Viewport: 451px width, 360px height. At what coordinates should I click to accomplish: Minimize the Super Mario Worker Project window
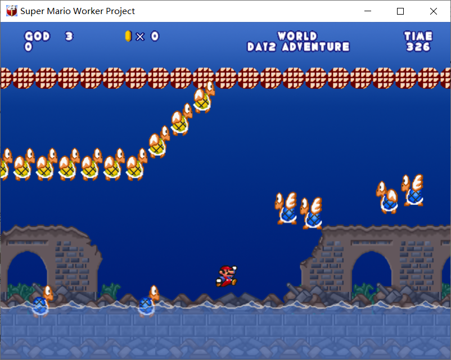tap(368, 11)
